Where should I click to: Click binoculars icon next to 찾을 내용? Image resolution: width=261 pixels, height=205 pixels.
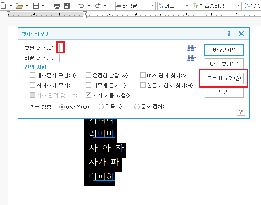192,48
